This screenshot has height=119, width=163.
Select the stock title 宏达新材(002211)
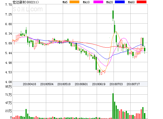coord(26,2)
